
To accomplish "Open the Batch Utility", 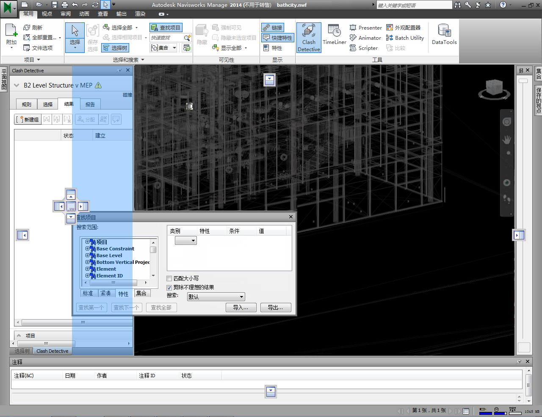I will 405,38.
